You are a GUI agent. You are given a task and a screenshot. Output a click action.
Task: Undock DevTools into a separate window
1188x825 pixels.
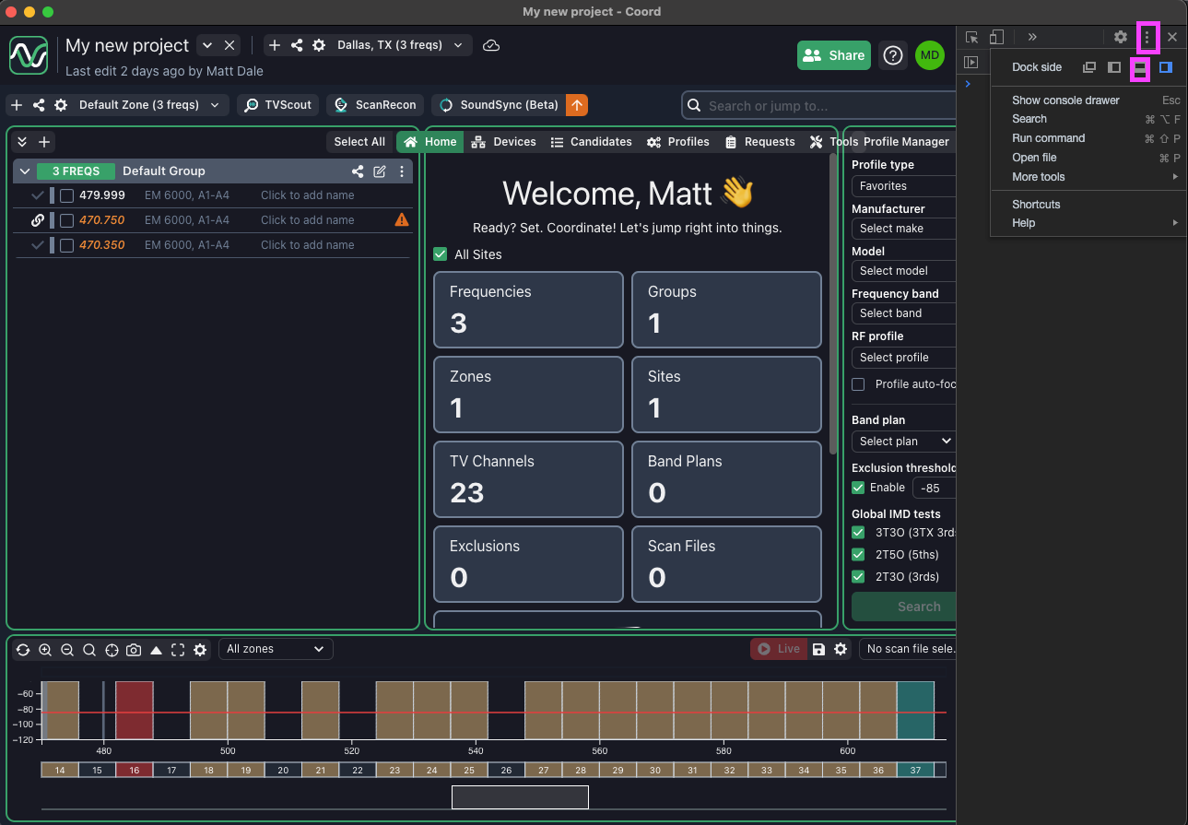(x=1089, y=67)
